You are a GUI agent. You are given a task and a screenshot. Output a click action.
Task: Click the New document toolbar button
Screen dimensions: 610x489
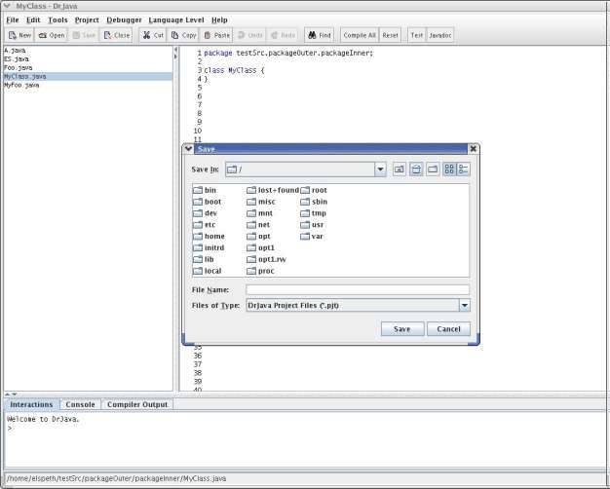pyautogui.click(x=19, y=35)
